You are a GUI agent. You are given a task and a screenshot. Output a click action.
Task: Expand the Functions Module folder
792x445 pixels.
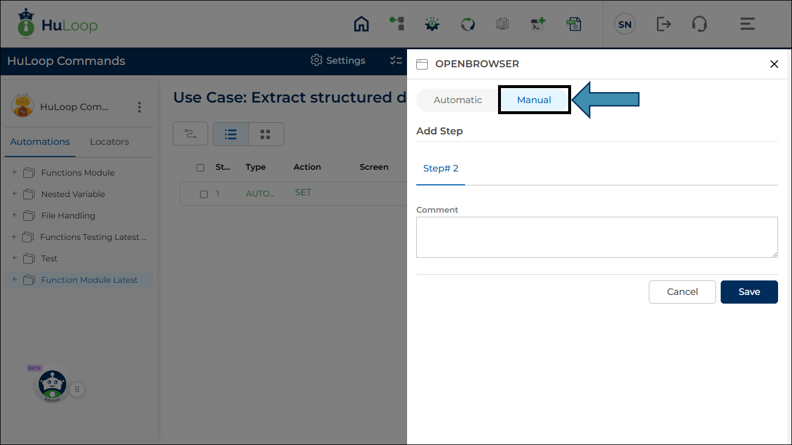tap(14, 172)
